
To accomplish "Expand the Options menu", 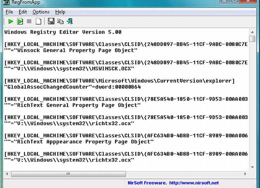I will [41, 12].
